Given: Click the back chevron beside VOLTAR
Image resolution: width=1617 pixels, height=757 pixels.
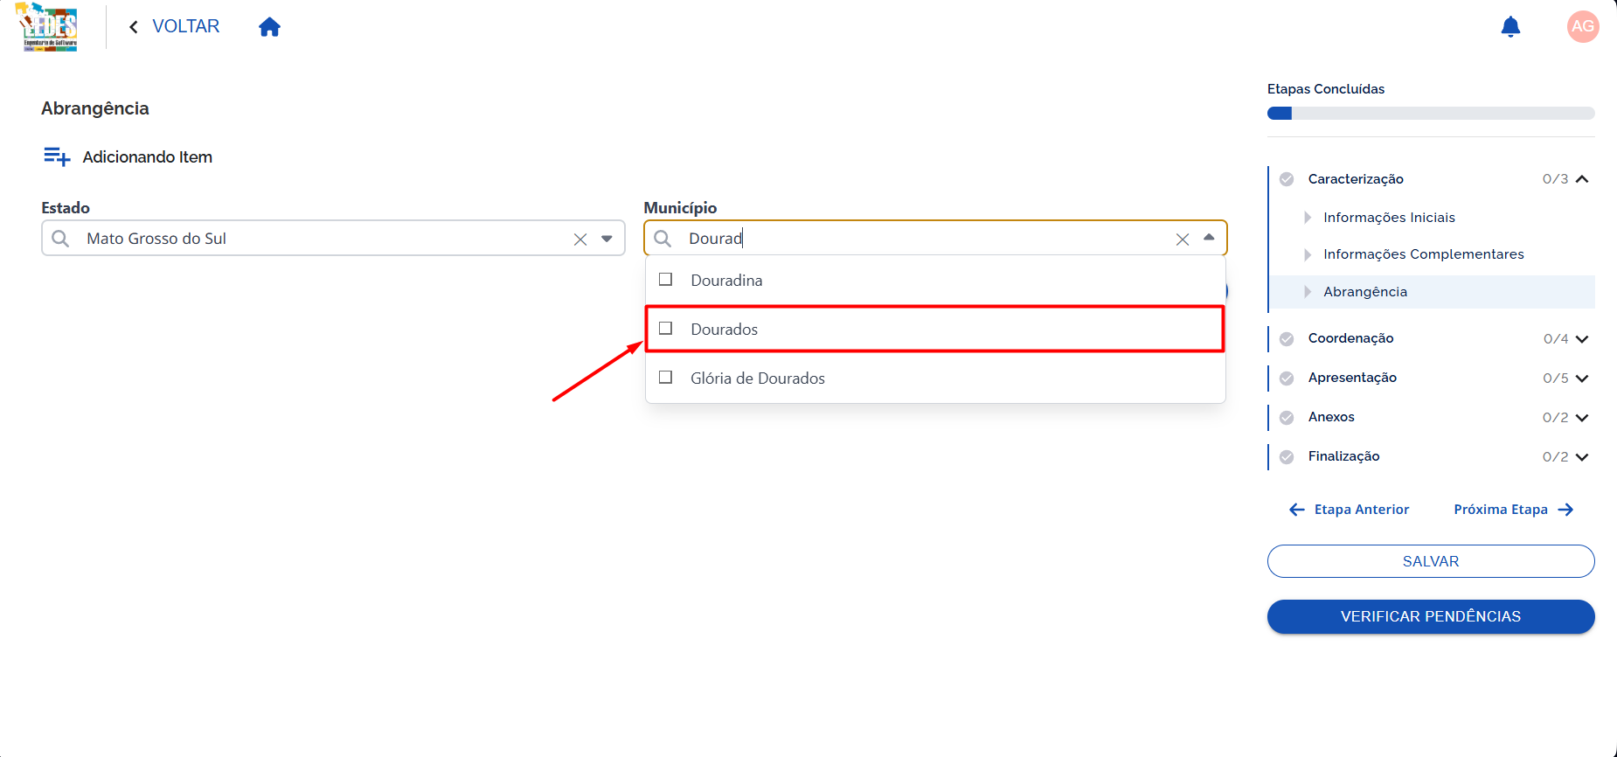Looking at the screenshot, I should 134,27.
